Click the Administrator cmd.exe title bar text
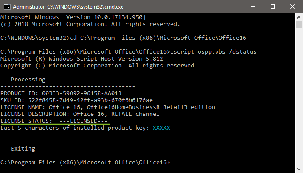The image size is (303, 173). [x=68, y=6]
